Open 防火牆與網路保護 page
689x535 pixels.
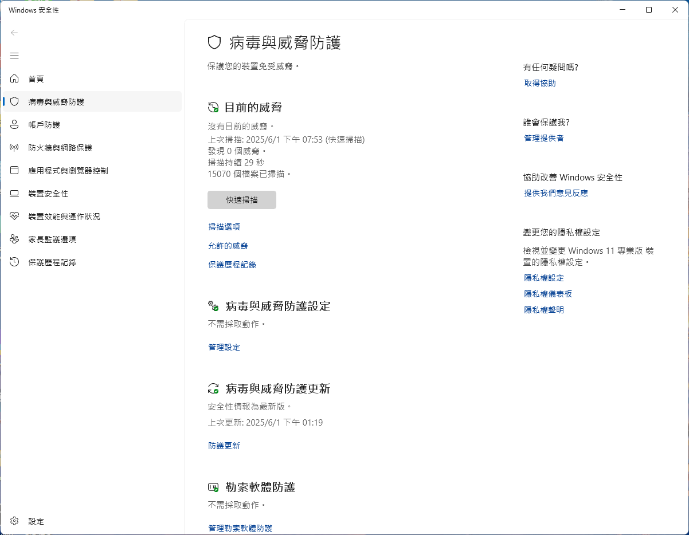click(92, 147)
